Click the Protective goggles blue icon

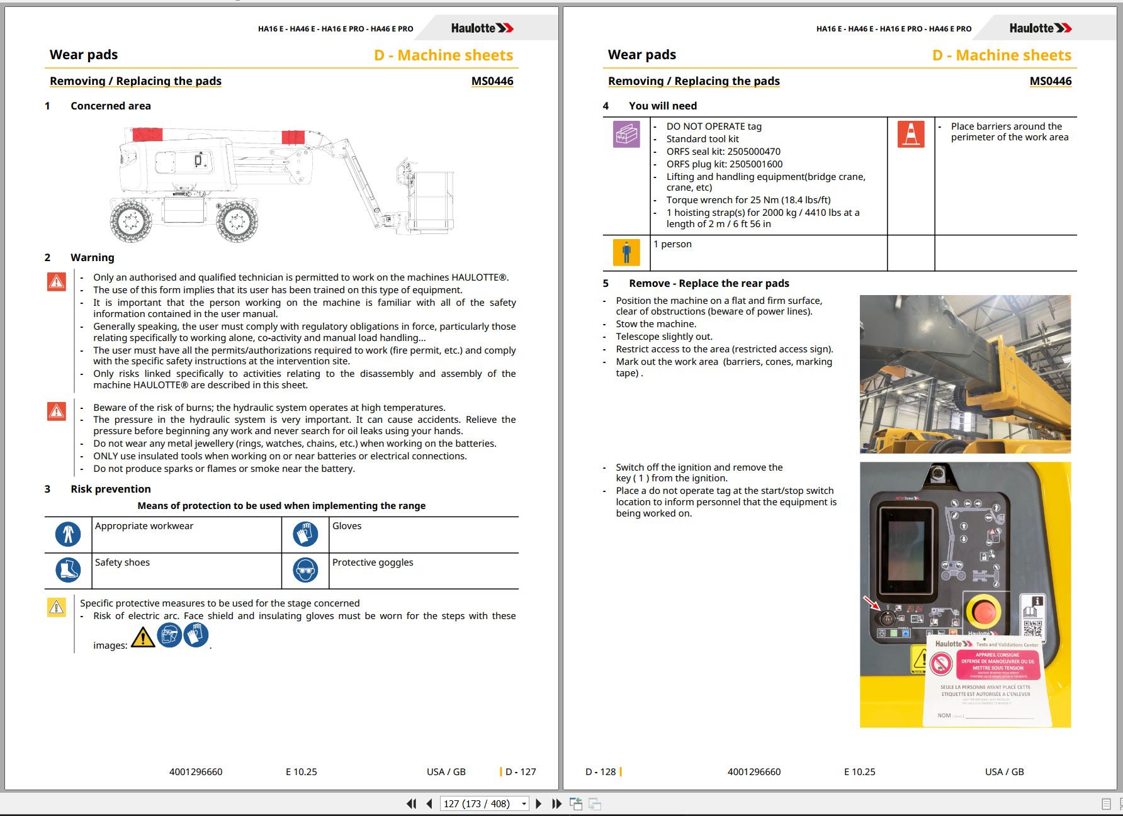coord(305,570)
